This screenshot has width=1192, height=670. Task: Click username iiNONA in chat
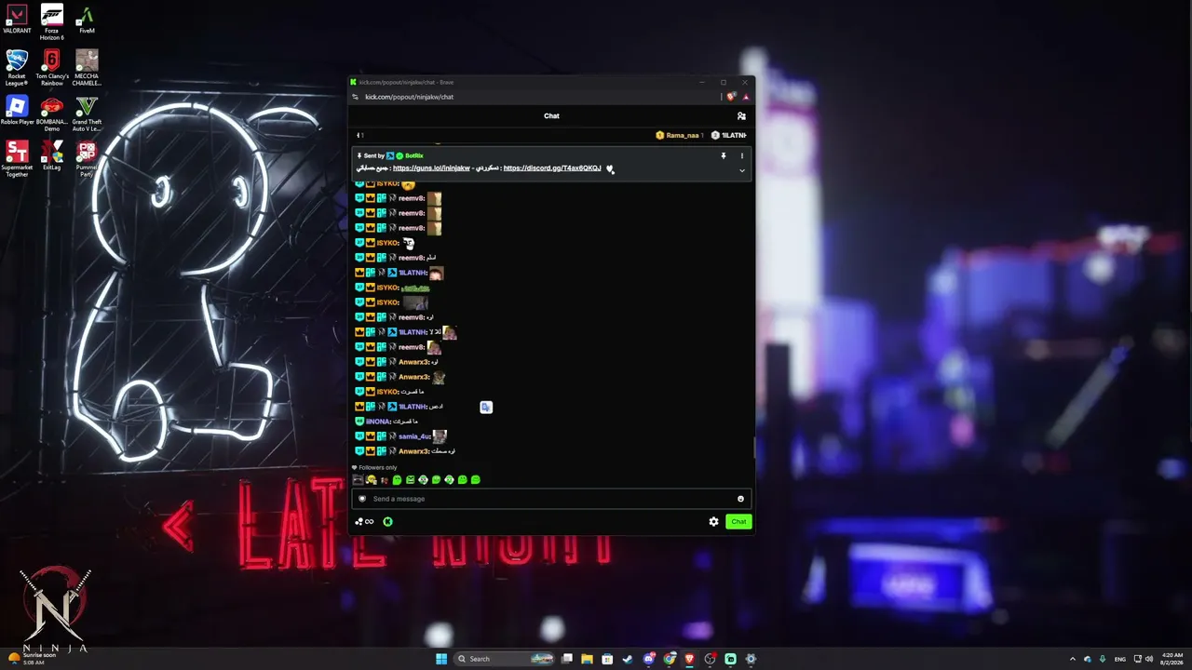point(378,422)
